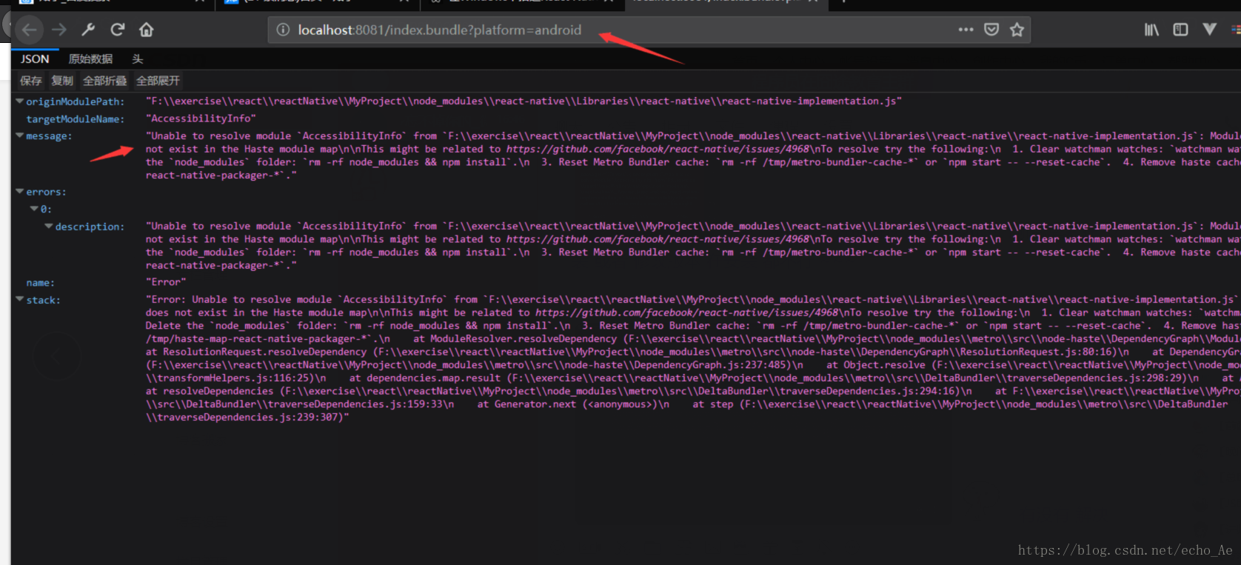1241x565 pixels.
Task: Open issues/4968 link in message value
Action: pyautogui.click(x=658, y=149)
